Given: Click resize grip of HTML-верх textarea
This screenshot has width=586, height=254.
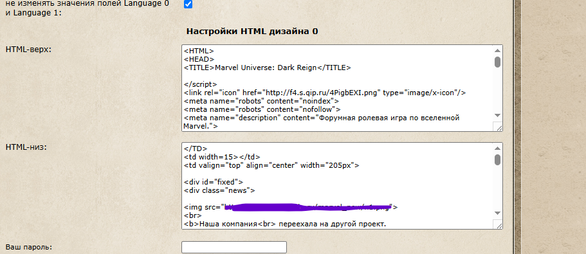Looking at the screenshot, I should point(498,127).
